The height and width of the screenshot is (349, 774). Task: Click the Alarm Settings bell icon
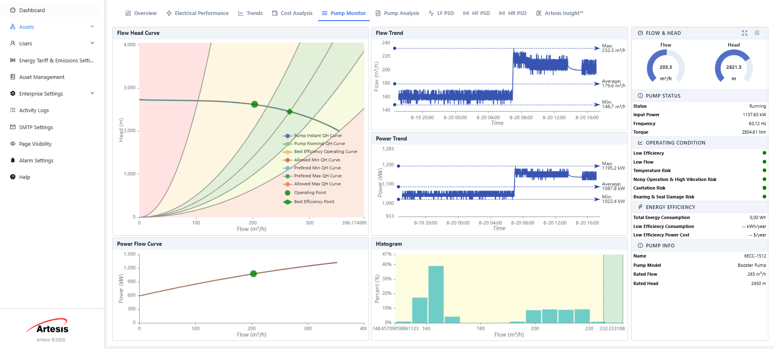pyautogui.click(x=13, y=160)
